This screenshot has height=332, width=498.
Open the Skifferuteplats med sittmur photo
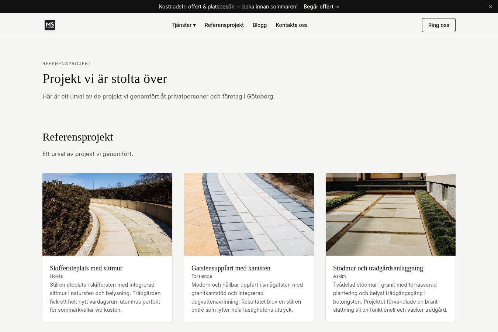(107, 214)
